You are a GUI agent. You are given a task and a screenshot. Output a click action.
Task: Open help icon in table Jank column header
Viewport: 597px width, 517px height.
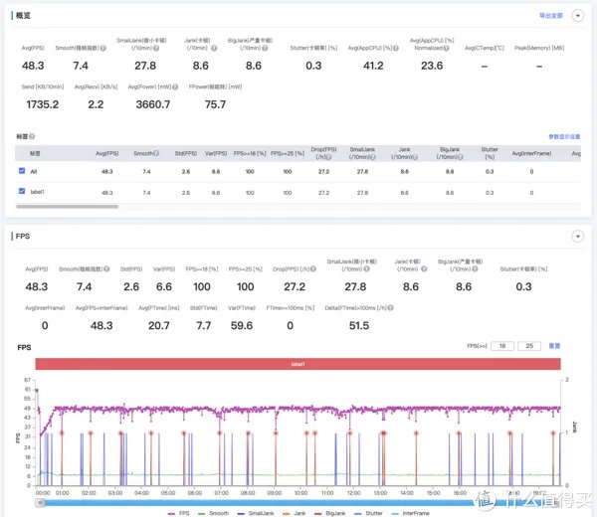415,157
